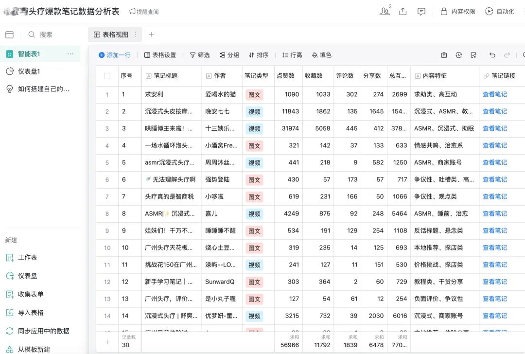Toggle the select-all checkbox in table header

click(107, 76)
